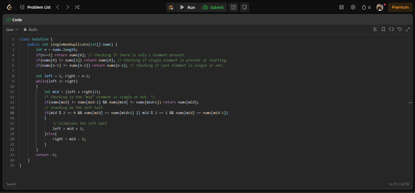This screenshot has height=193, width=415.
Task: Click the 'class Solution {' text
Action: (36, 39)
